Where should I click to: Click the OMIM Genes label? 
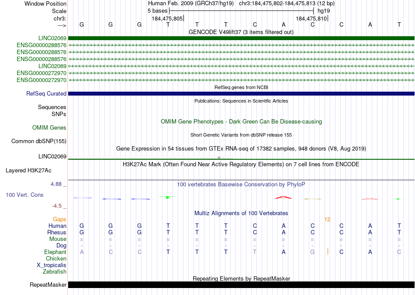pos(49,128)
